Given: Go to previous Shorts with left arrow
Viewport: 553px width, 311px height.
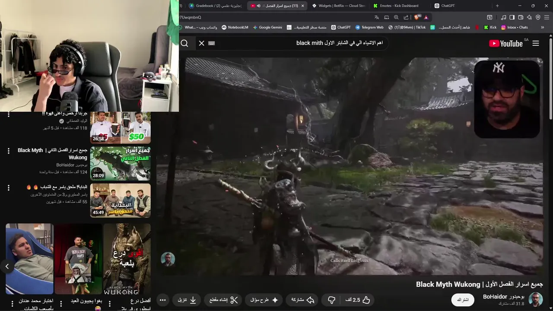Looking at the screenshot, I should coord(7,267).
